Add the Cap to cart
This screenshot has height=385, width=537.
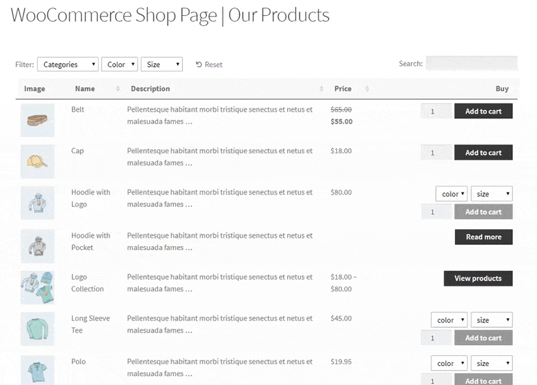(x=483, y=152)
